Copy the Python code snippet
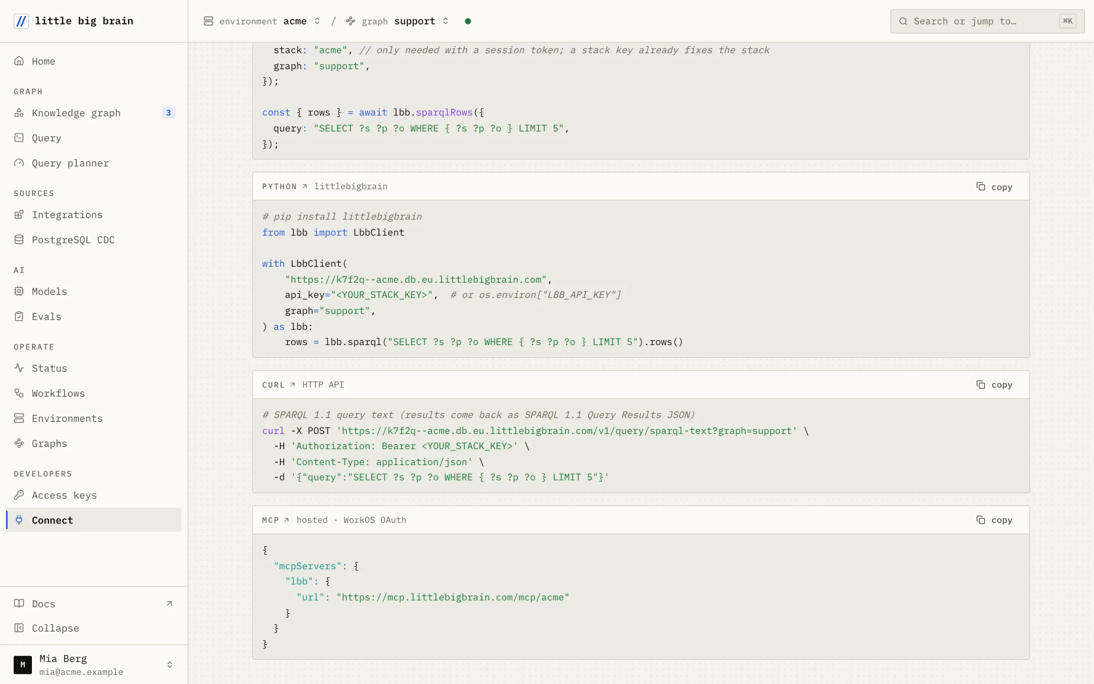 [994, 187]
